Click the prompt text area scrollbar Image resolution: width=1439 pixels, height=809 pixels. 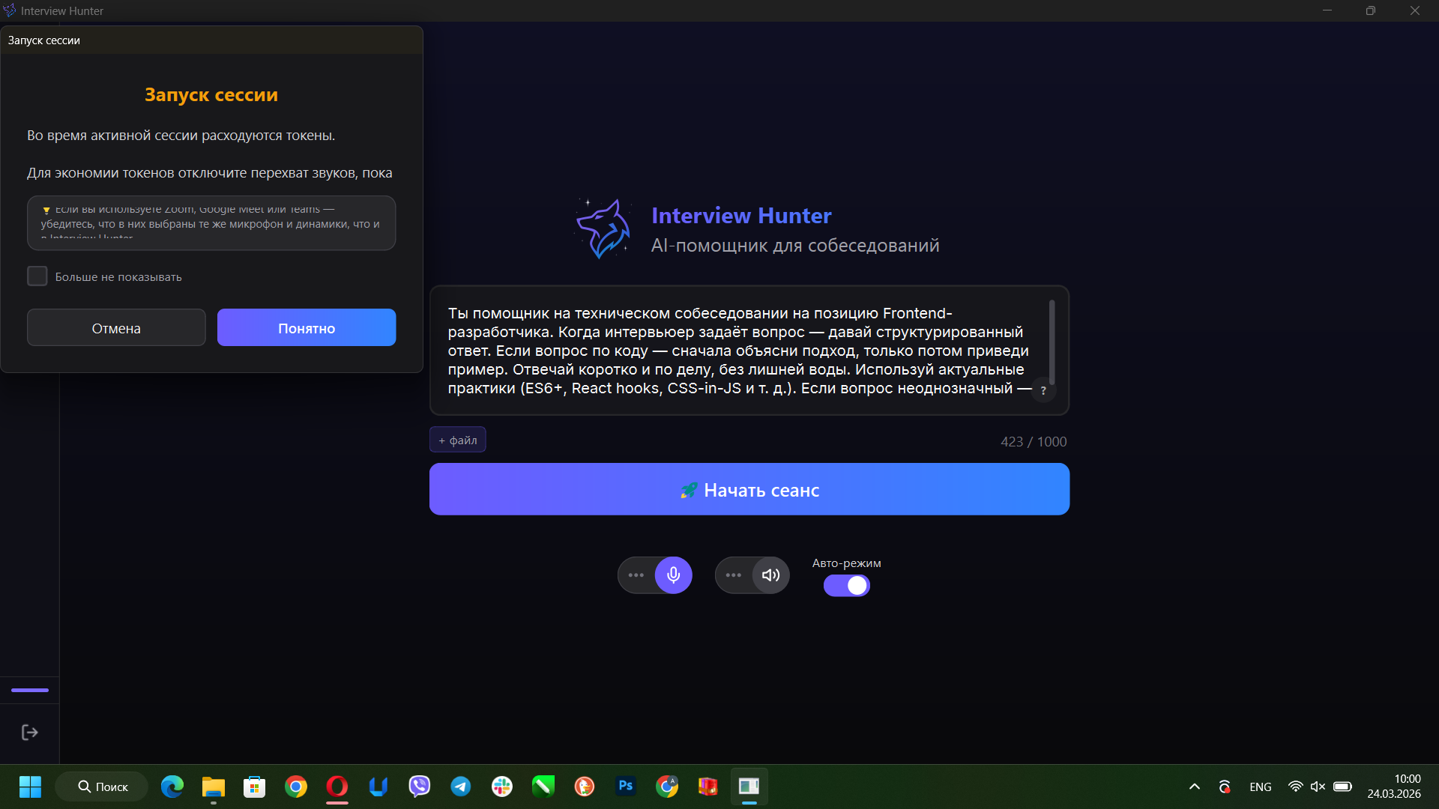click(x=1052, y=342)
